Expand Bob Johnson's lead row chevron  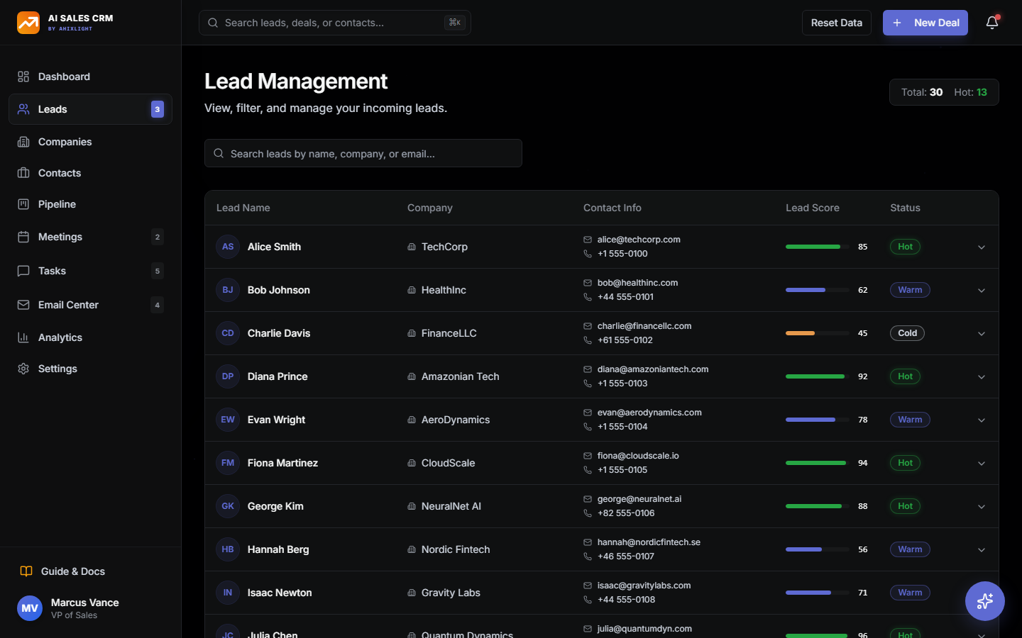tap(982, 290)
